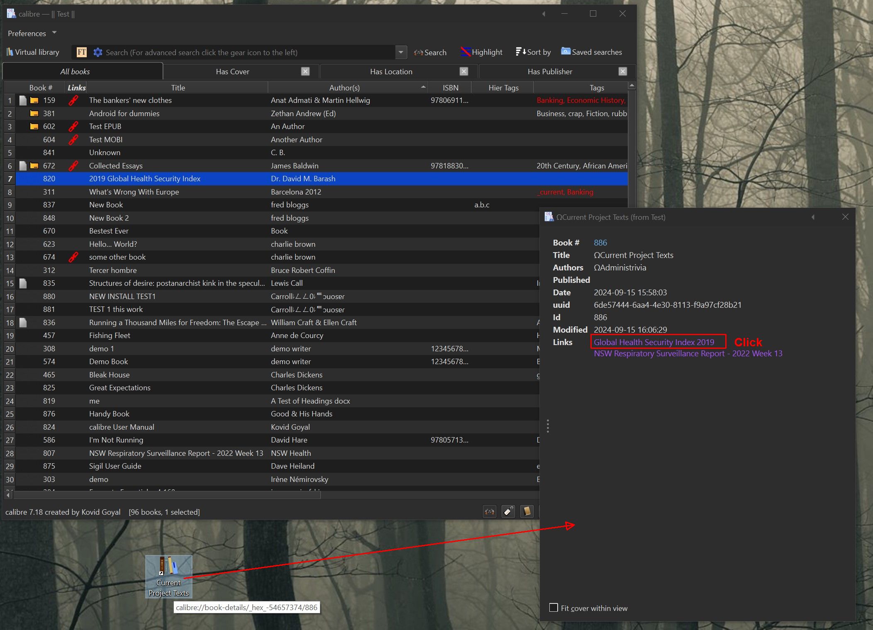Click the FT full-text search icon
This screenshot has height=630, width=873.
coord(81,52)
